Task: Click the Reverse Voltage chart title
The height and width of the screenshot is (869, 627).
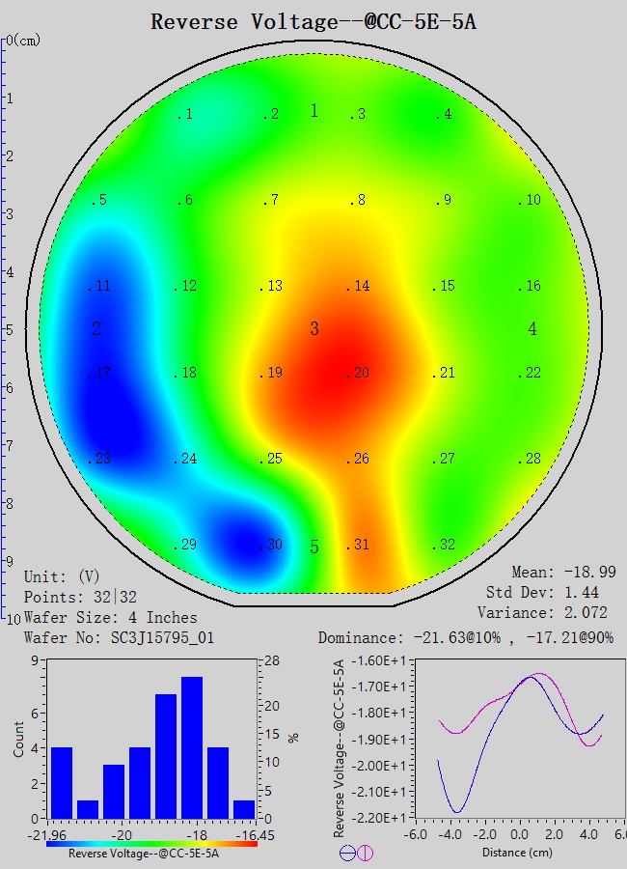Action: point(313,21)
